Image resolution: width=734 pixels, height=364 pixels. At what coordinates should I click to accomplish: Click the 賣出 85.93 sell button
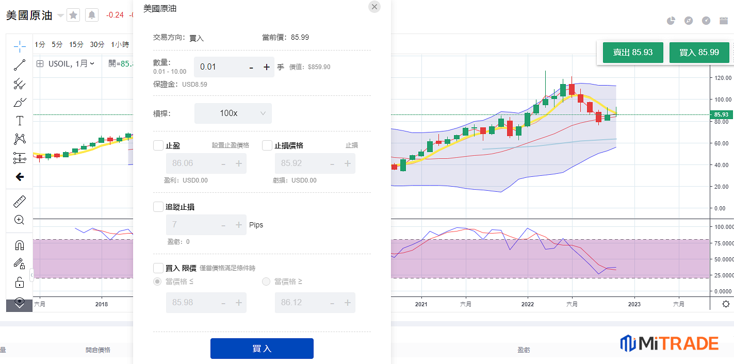pyautogui.click(x=633, y=53)
